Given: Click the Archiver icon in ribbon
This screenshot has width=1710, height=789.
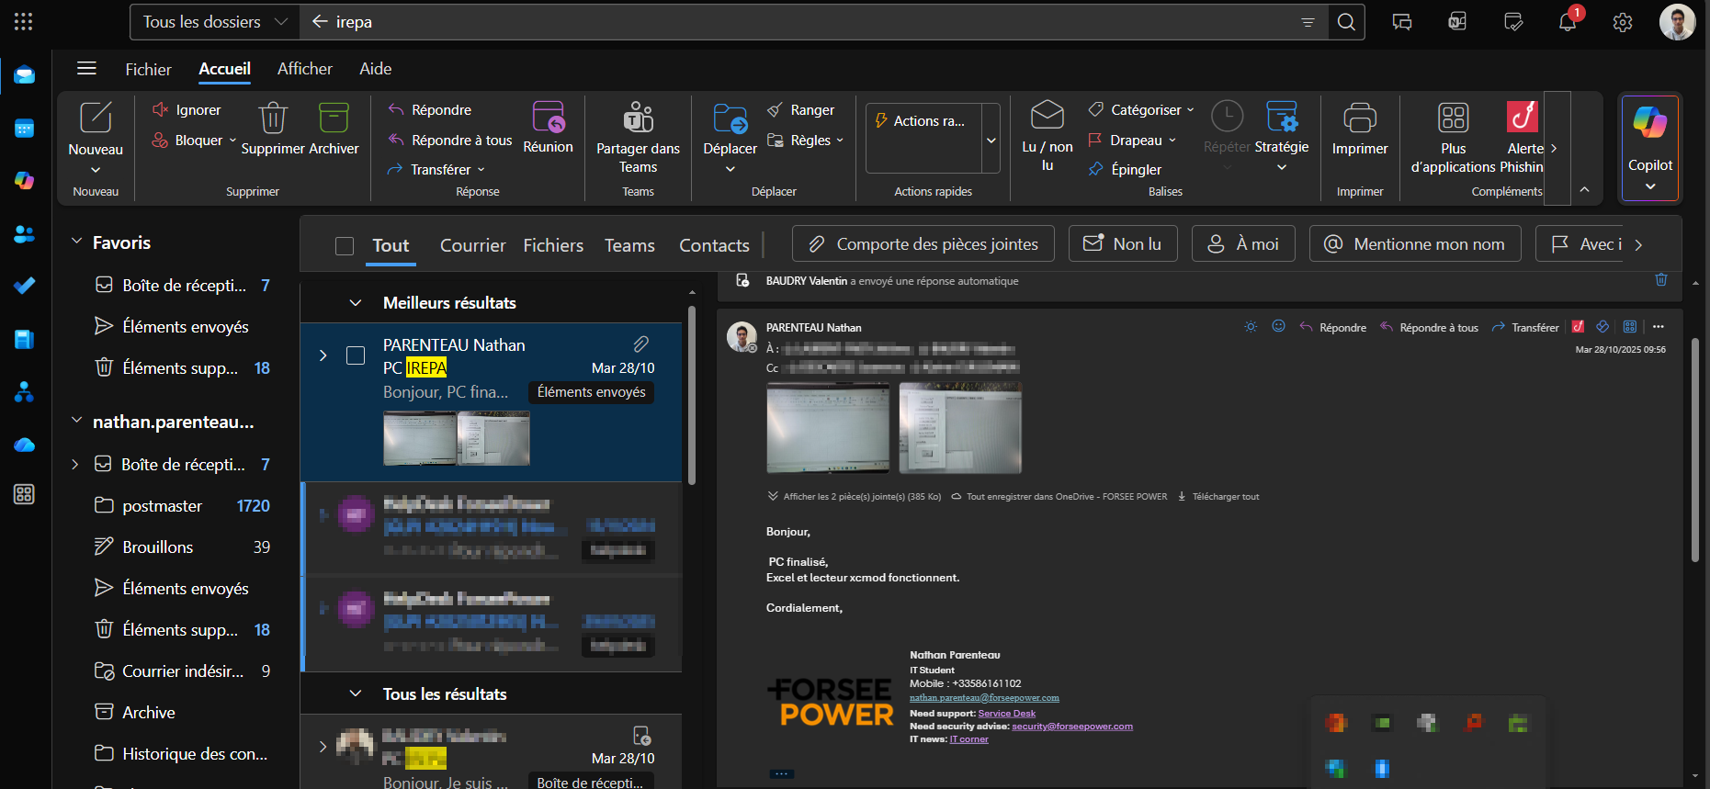Looking at the screenshot, I should click(334, 119).
